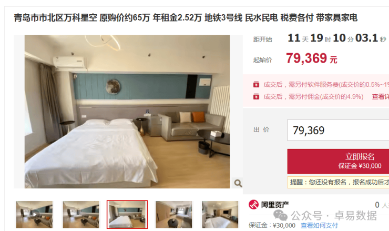Click the bid price field showing 79,369
The image size is (389, 231).
pos(338,130)
